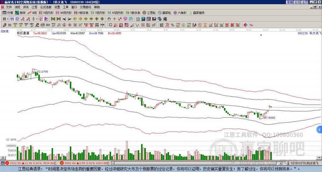This screenshot has height=172, width=322.
Task: Open the 文件 menu
Action: click(x=9, y=7)
